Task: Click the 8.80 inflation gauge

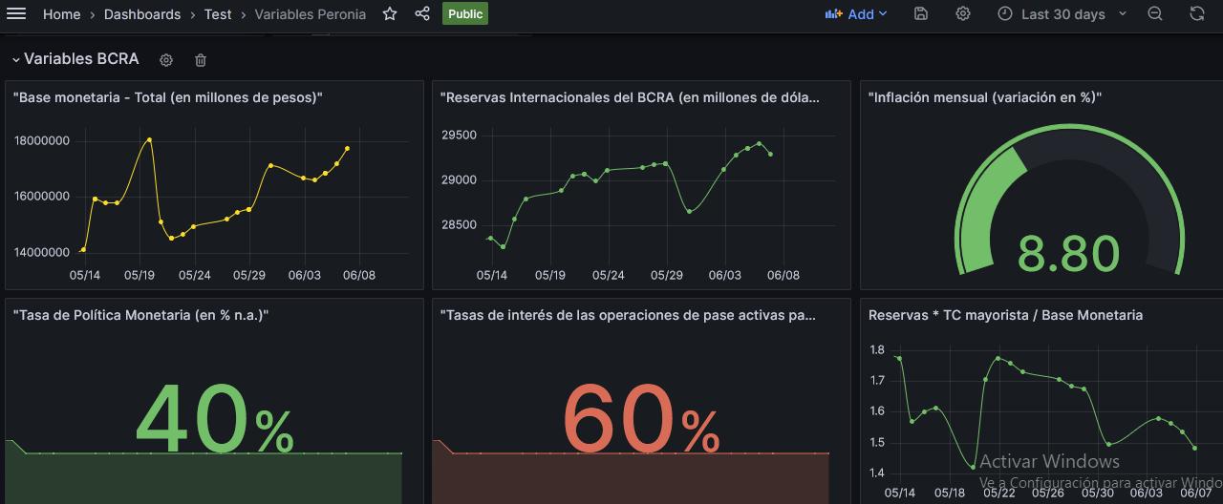Action: (1068, 253)
